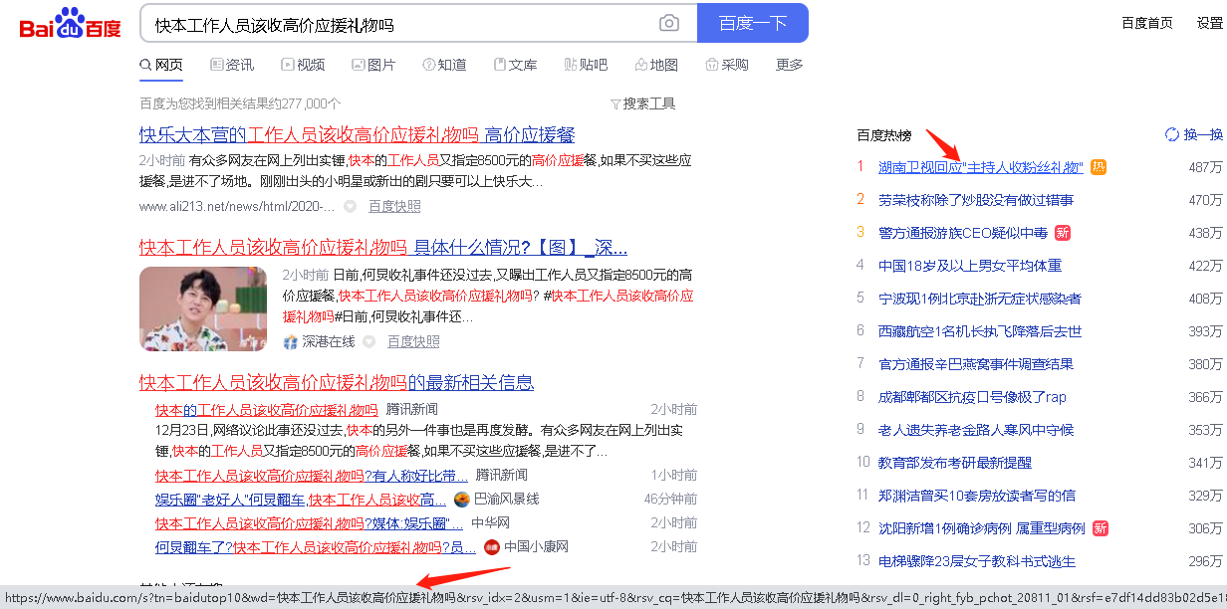Screen dimensions: 1227x609
Task: Open hot topic 警方通报游族CEO疑似中毒
Action: click(963, 233)
